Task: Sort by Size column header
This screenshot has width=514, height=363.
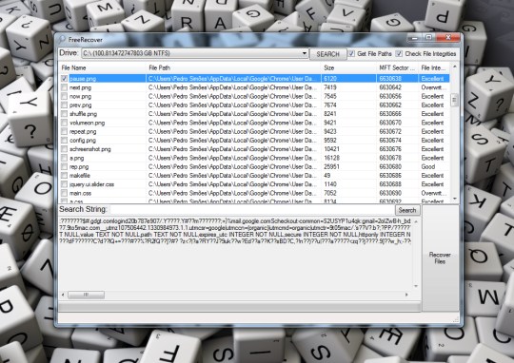Action: tap(348, 67)
